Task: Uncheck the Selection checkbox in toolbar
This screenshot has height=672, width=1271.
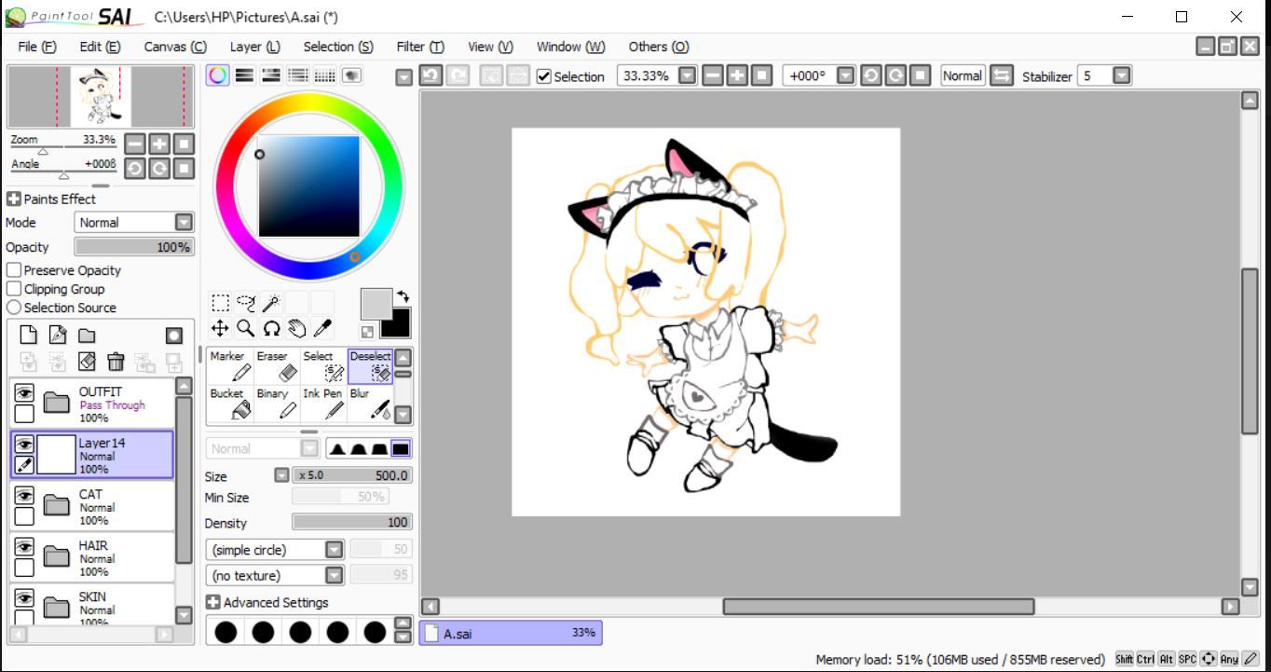Action: tap(544, 76)
